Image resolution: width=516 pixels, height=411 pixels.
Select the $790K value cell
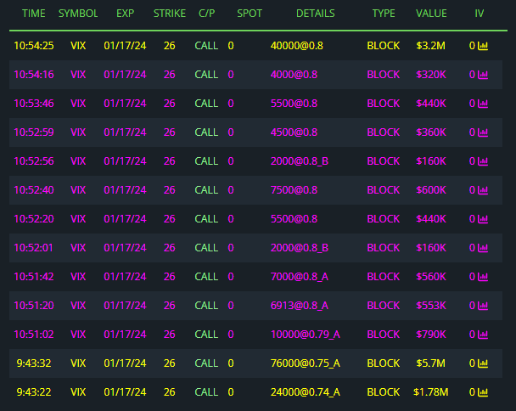click(x=431, y=335)
